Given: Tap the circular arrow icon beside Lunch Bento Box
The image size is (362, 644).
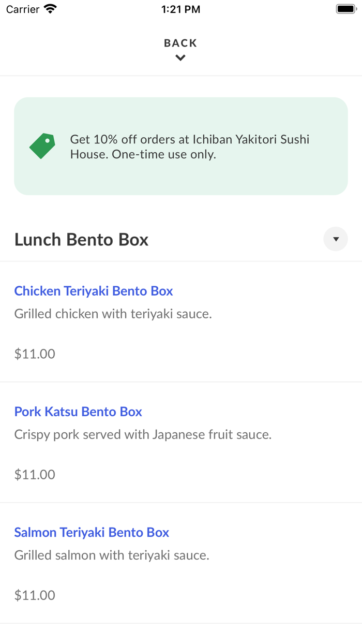Looking at the screenshot, I should [x=336, y=239].
